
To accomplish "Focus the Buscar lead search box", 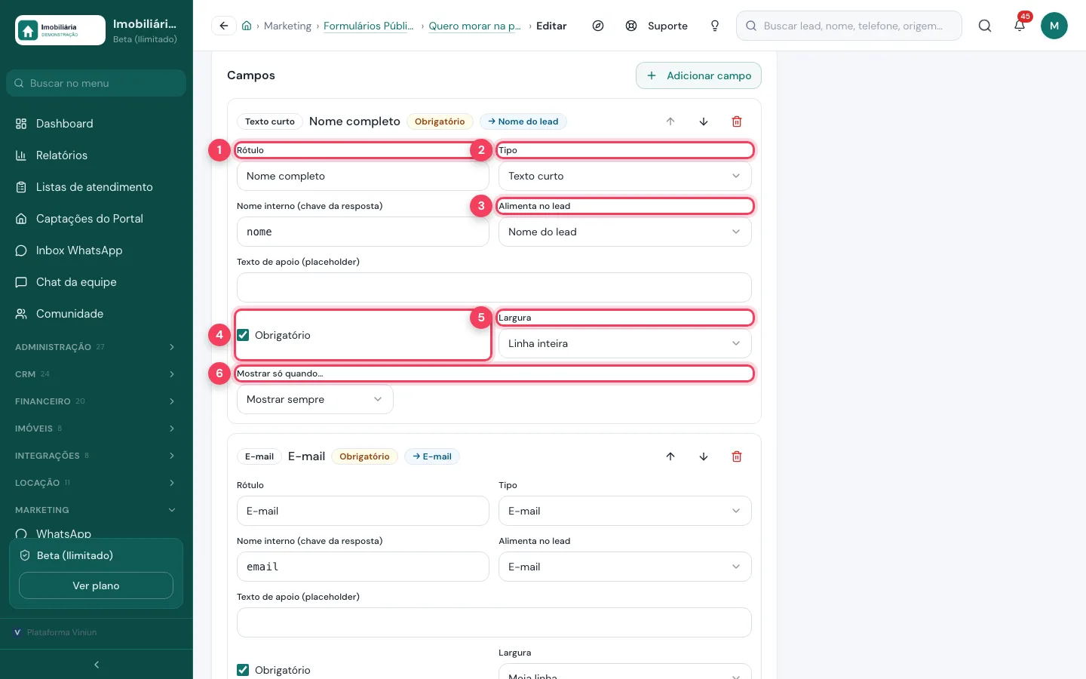I will tap(849, 26).
